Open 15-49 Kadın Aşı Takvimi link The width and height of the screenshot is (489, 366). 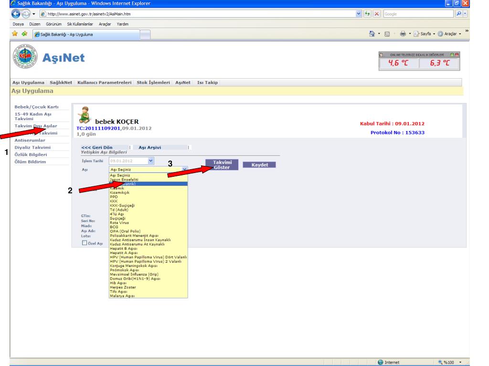[x=33, y=116]
